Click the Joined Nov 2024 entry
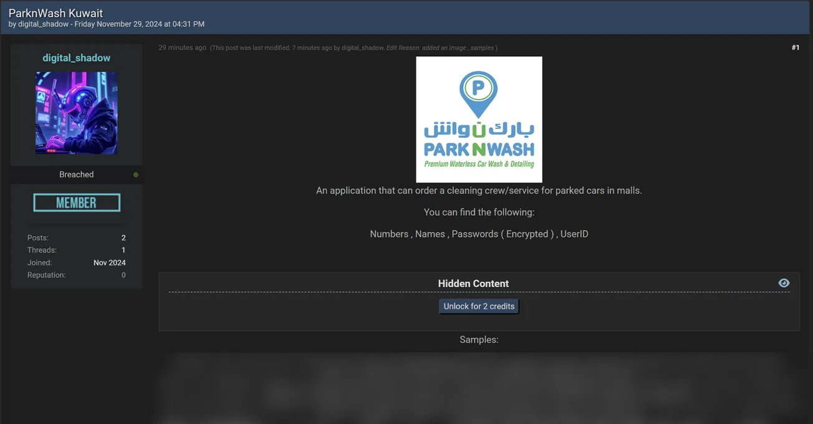 (110, 263)
